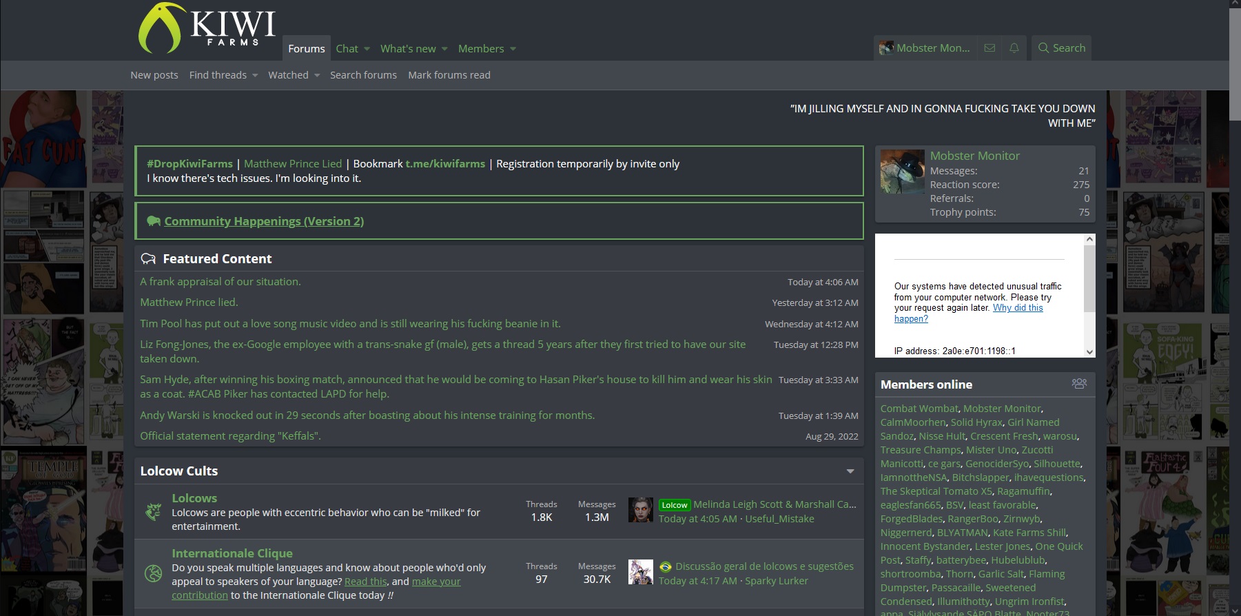Expand the Chat dropdown arrow
The height and width of the screenshot is (616, 1241).
point(367,49)
